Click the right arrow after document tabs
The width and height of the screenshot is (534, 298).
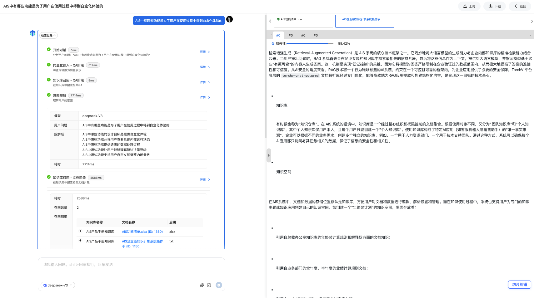click(x=532, y=21)
